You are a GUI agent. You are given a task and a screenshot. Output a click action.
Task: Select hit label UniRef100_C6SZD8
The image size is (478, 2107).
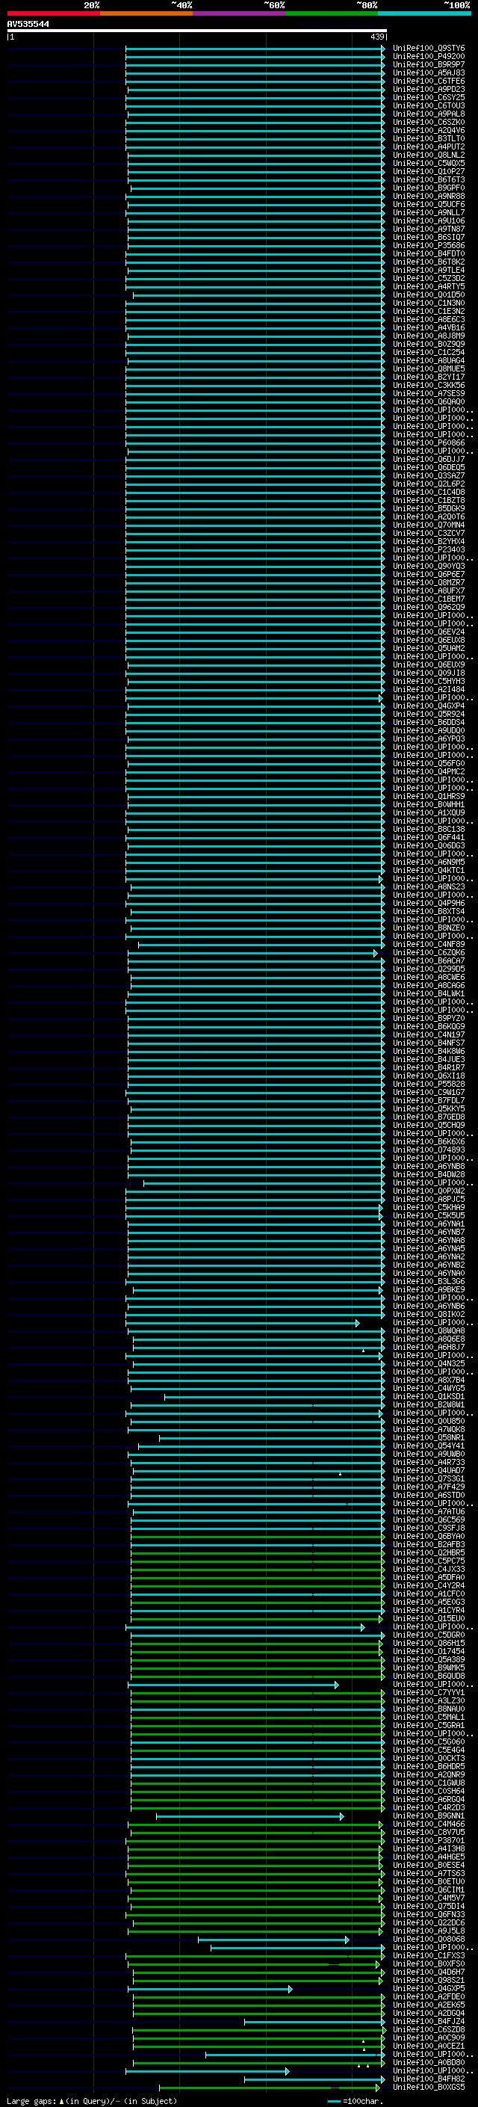[429, 2030]
